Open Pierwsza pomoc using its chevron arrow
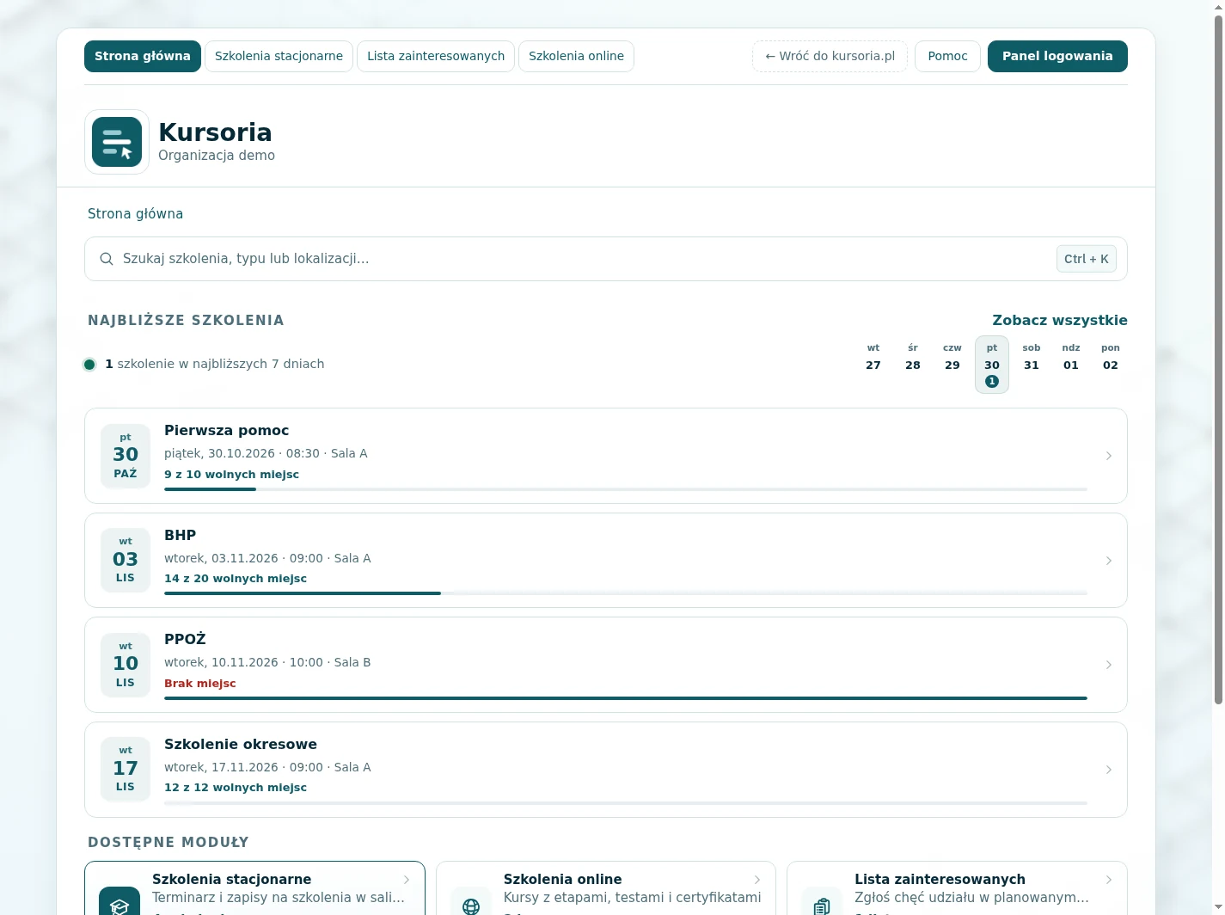1225x915 pixels. (x=1109, y=456)
